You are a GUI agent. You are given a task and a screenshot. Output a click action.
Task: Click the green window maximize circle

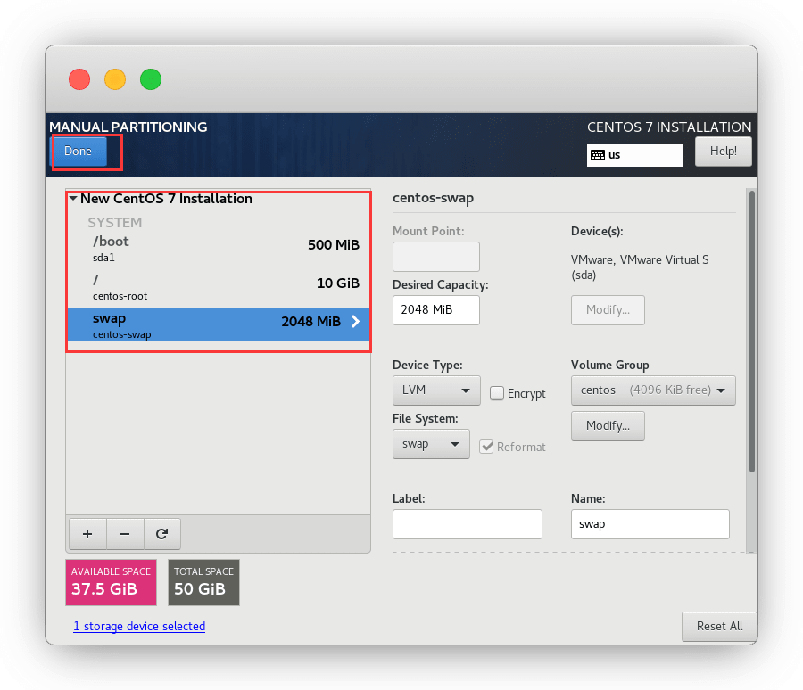[x=151, y=79]
